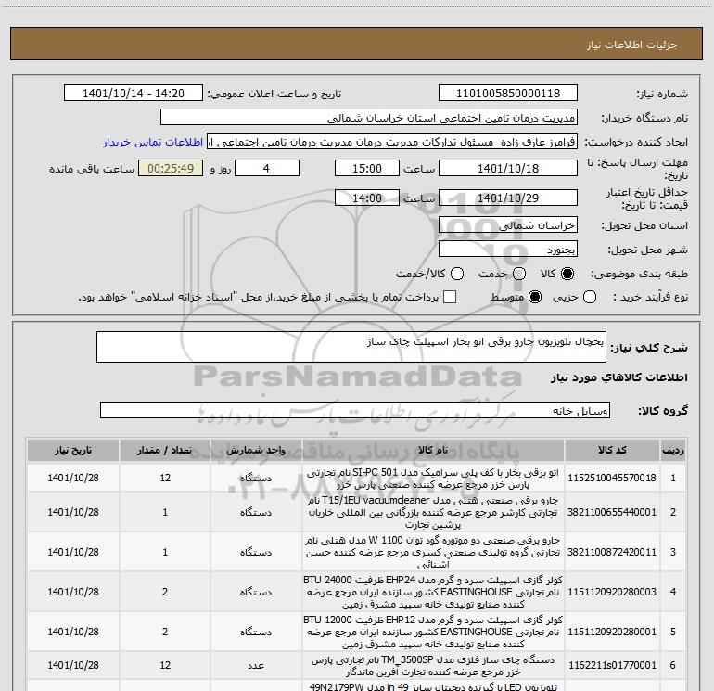Click the announcement date field 1401/10/14 - 14:20
Viewport: 714px width, 691px height.
[134, 94]
